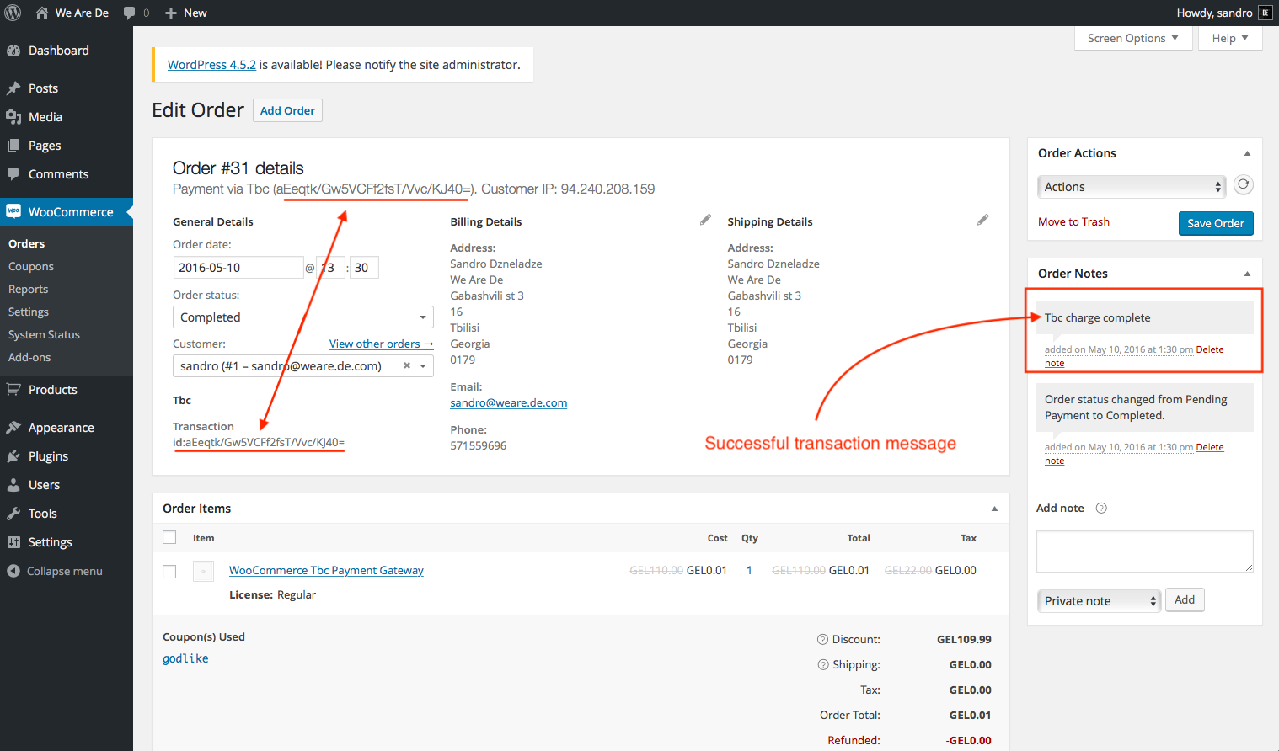Edit the order minute field
The width and height of the screenshot is (1279, 751).
click(364, 268)
